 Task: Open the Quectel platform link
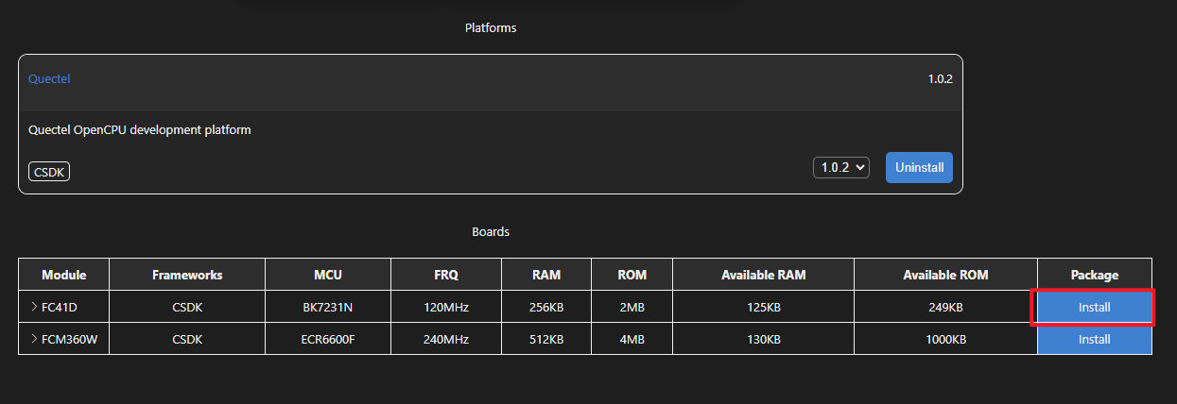coord(49,78)
